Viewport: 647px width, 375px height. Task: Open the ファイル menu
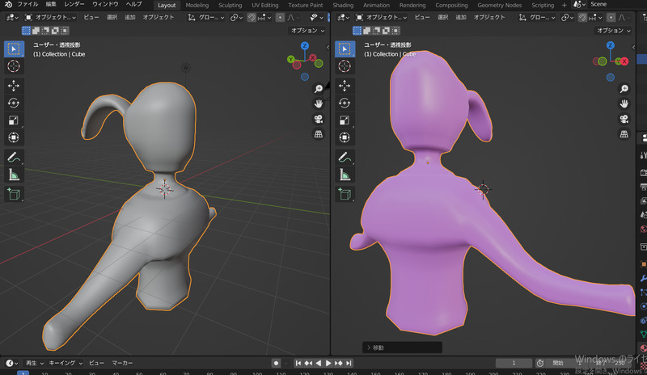27,5
